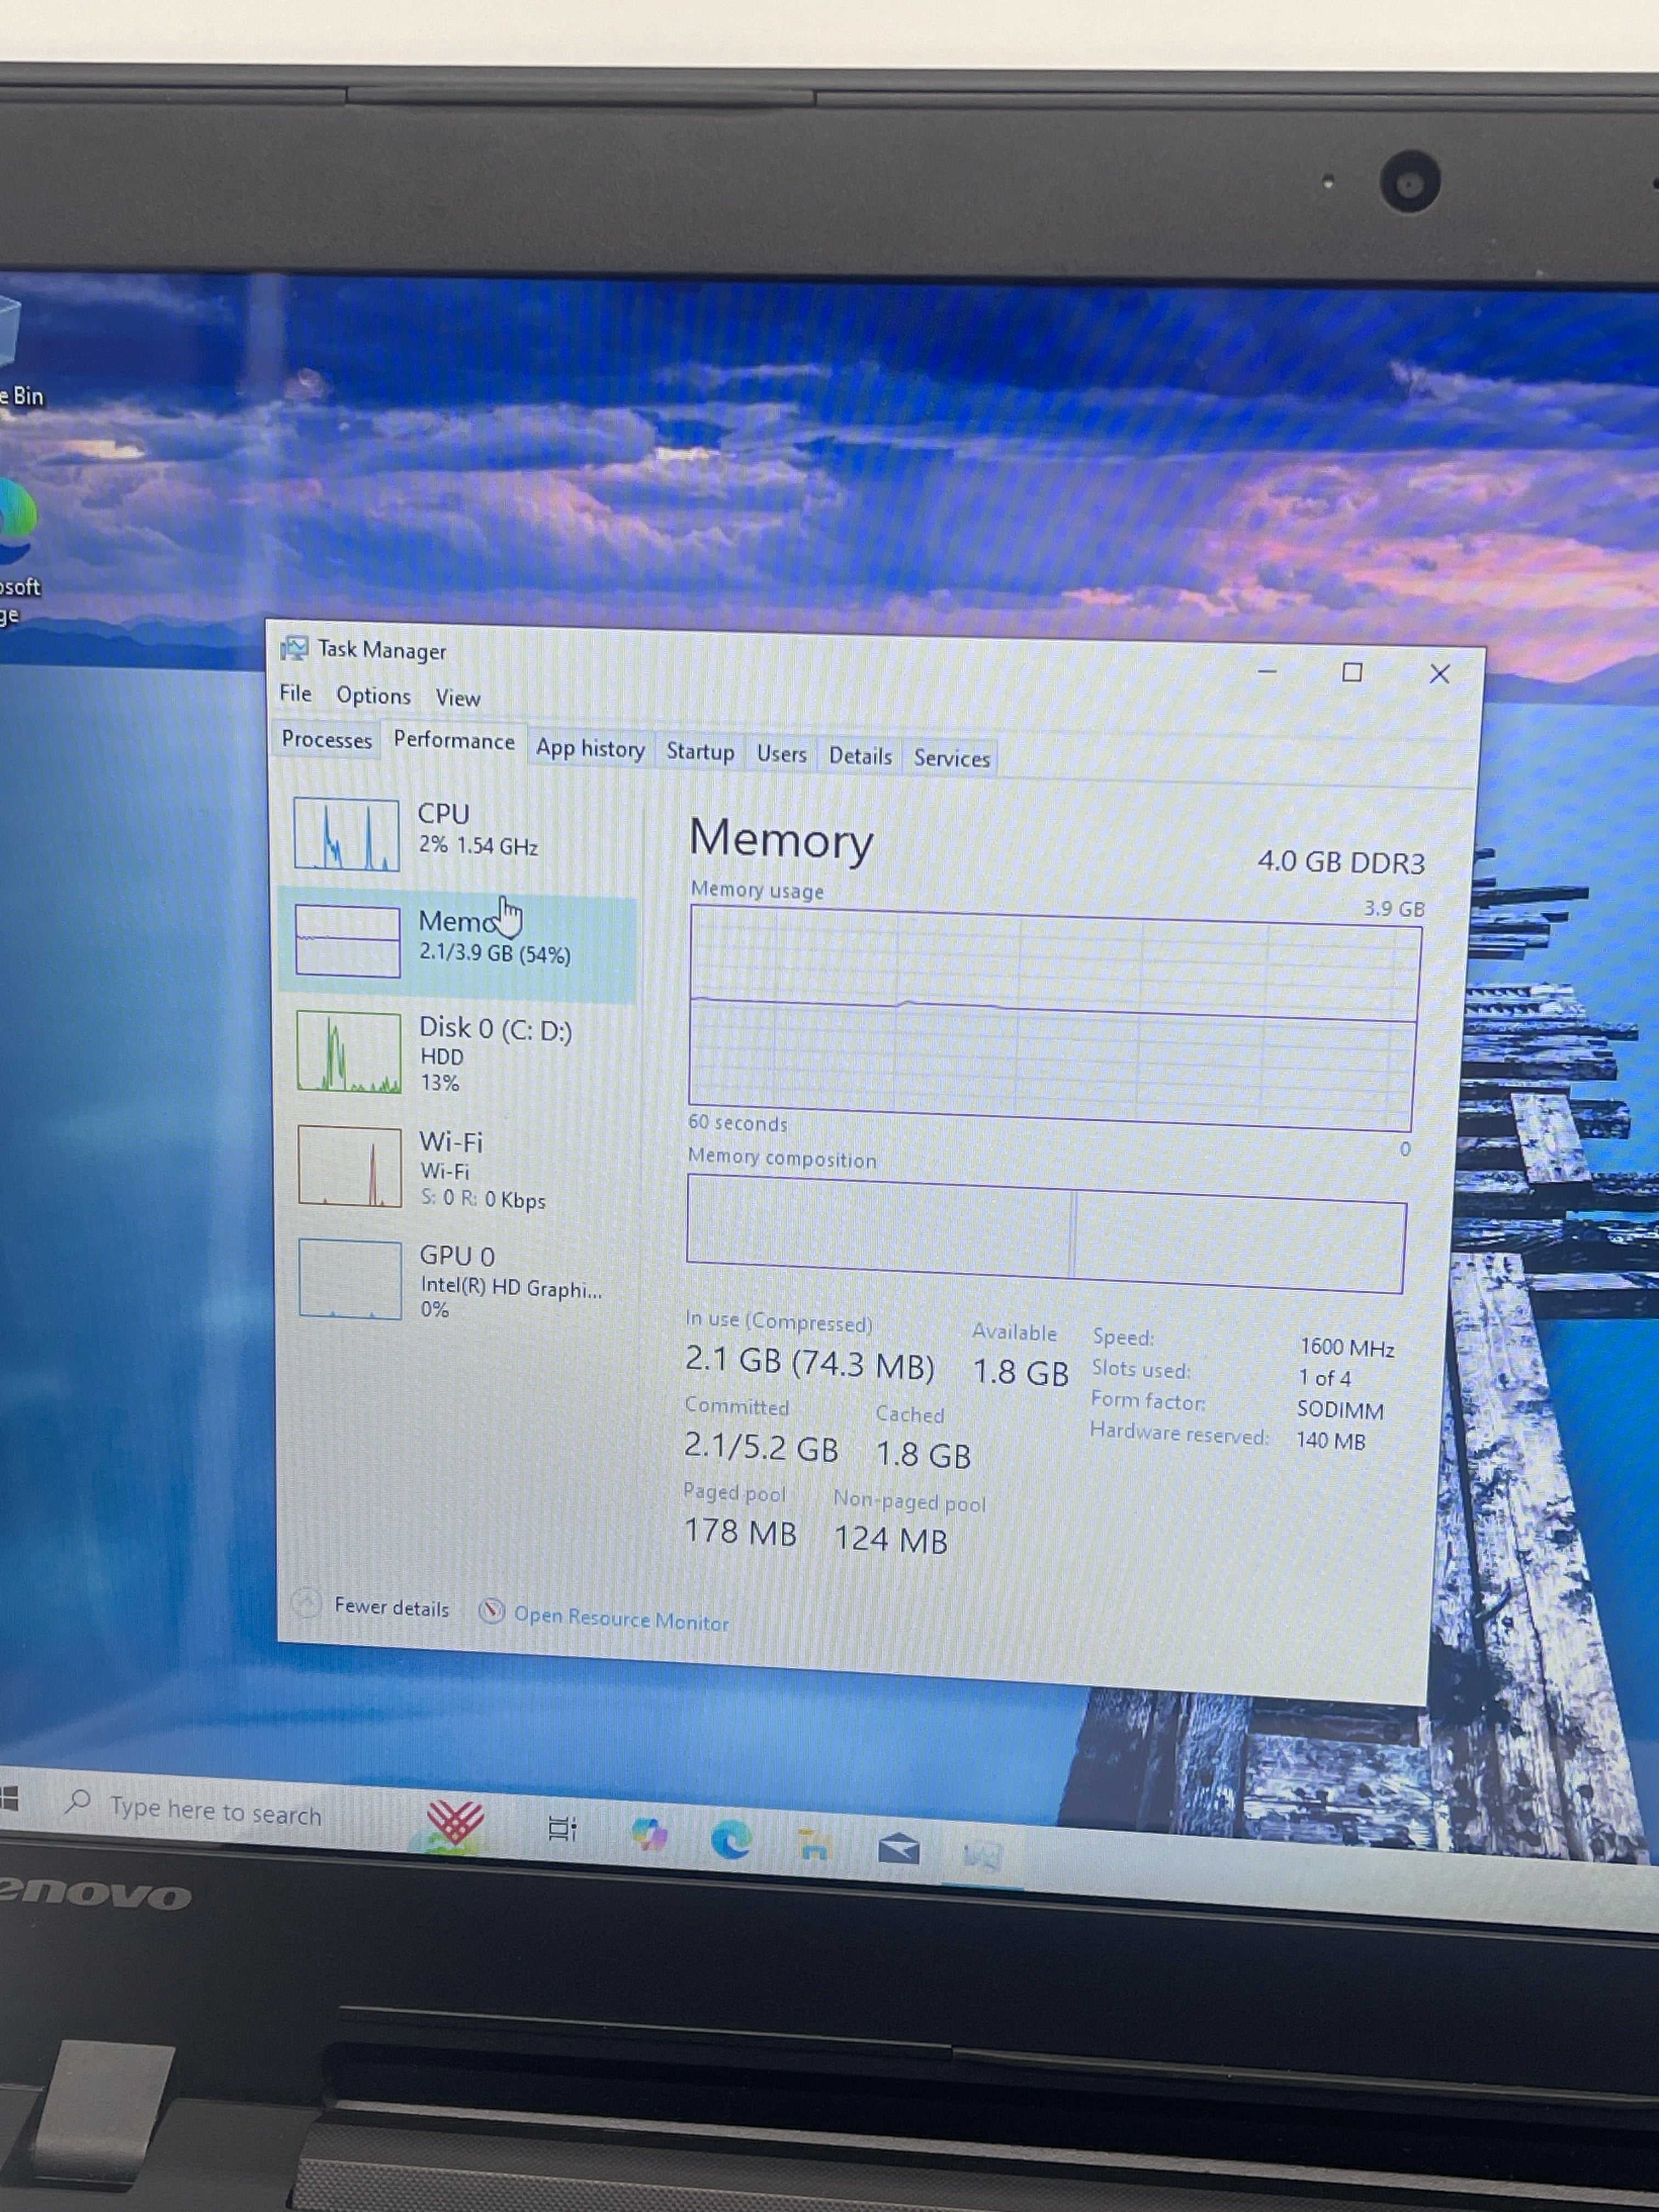Click the SODIMM form factor value
Viewport: 1659px width, 2212px height.
click(x=1340, y=1410)
